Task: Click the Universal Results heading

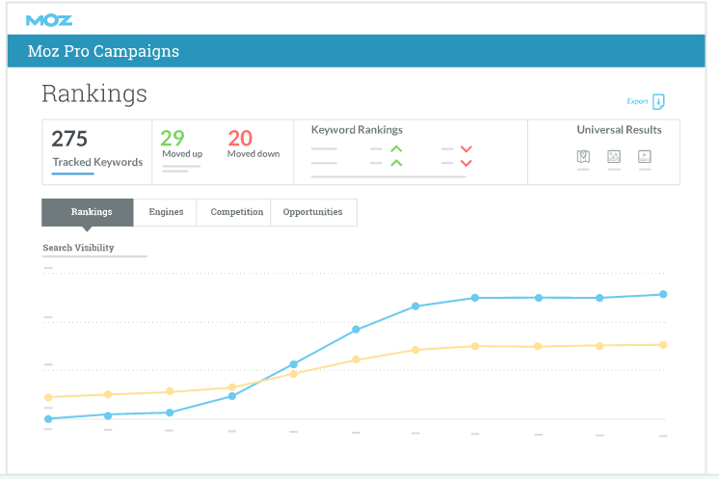Action: 619,130
